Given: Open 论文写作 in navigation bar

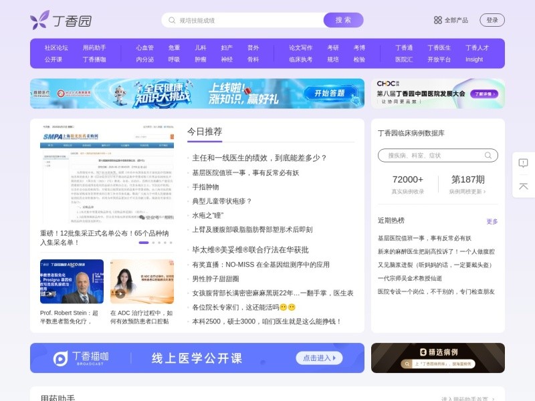Looking at the screenshot, I should coord(300,47).
